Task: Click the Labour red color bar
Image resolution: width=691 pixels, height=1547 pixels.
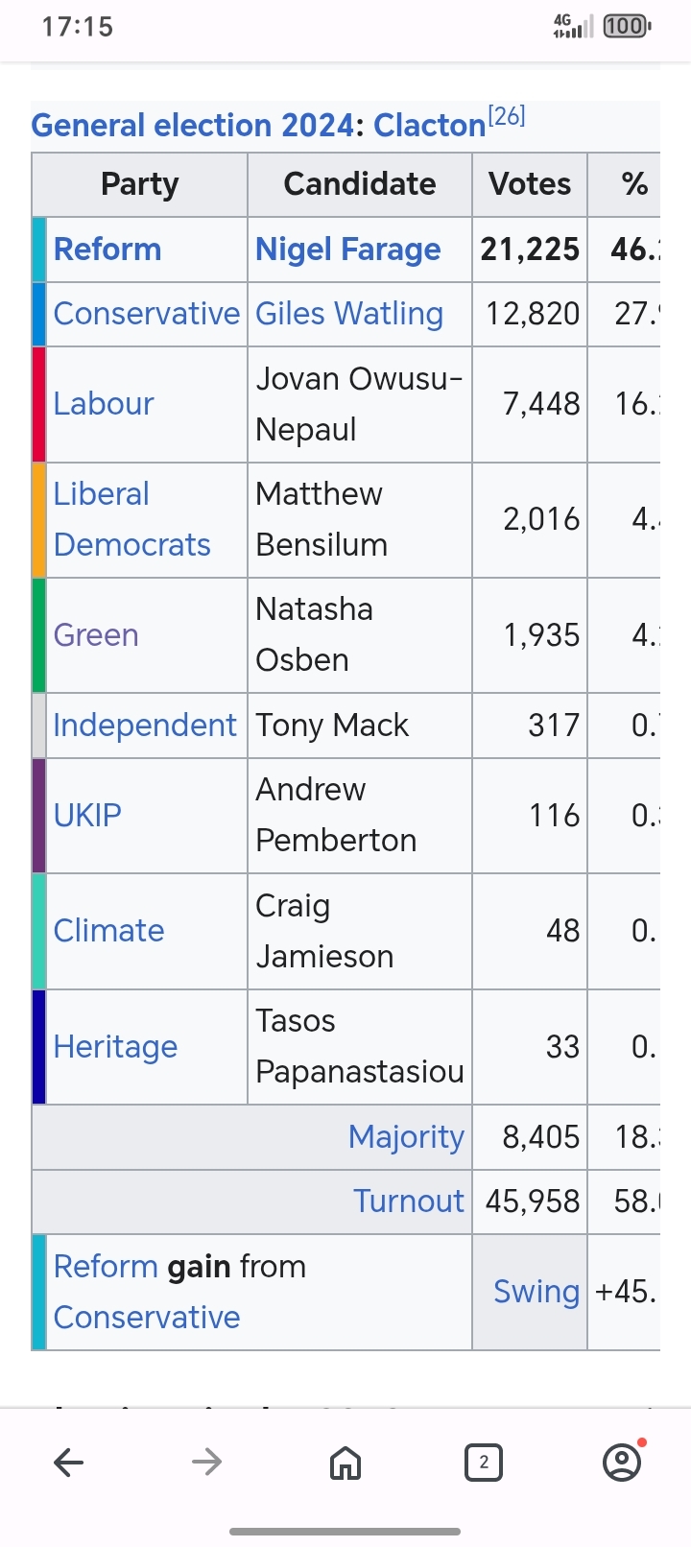Action: [39, 404]
